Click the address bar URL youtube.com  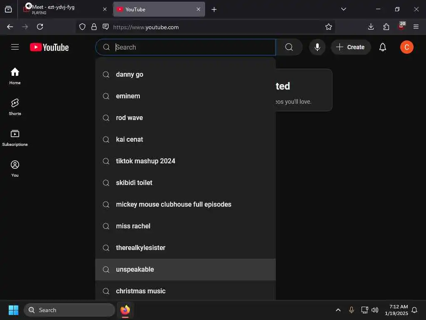tap(146, 27)
